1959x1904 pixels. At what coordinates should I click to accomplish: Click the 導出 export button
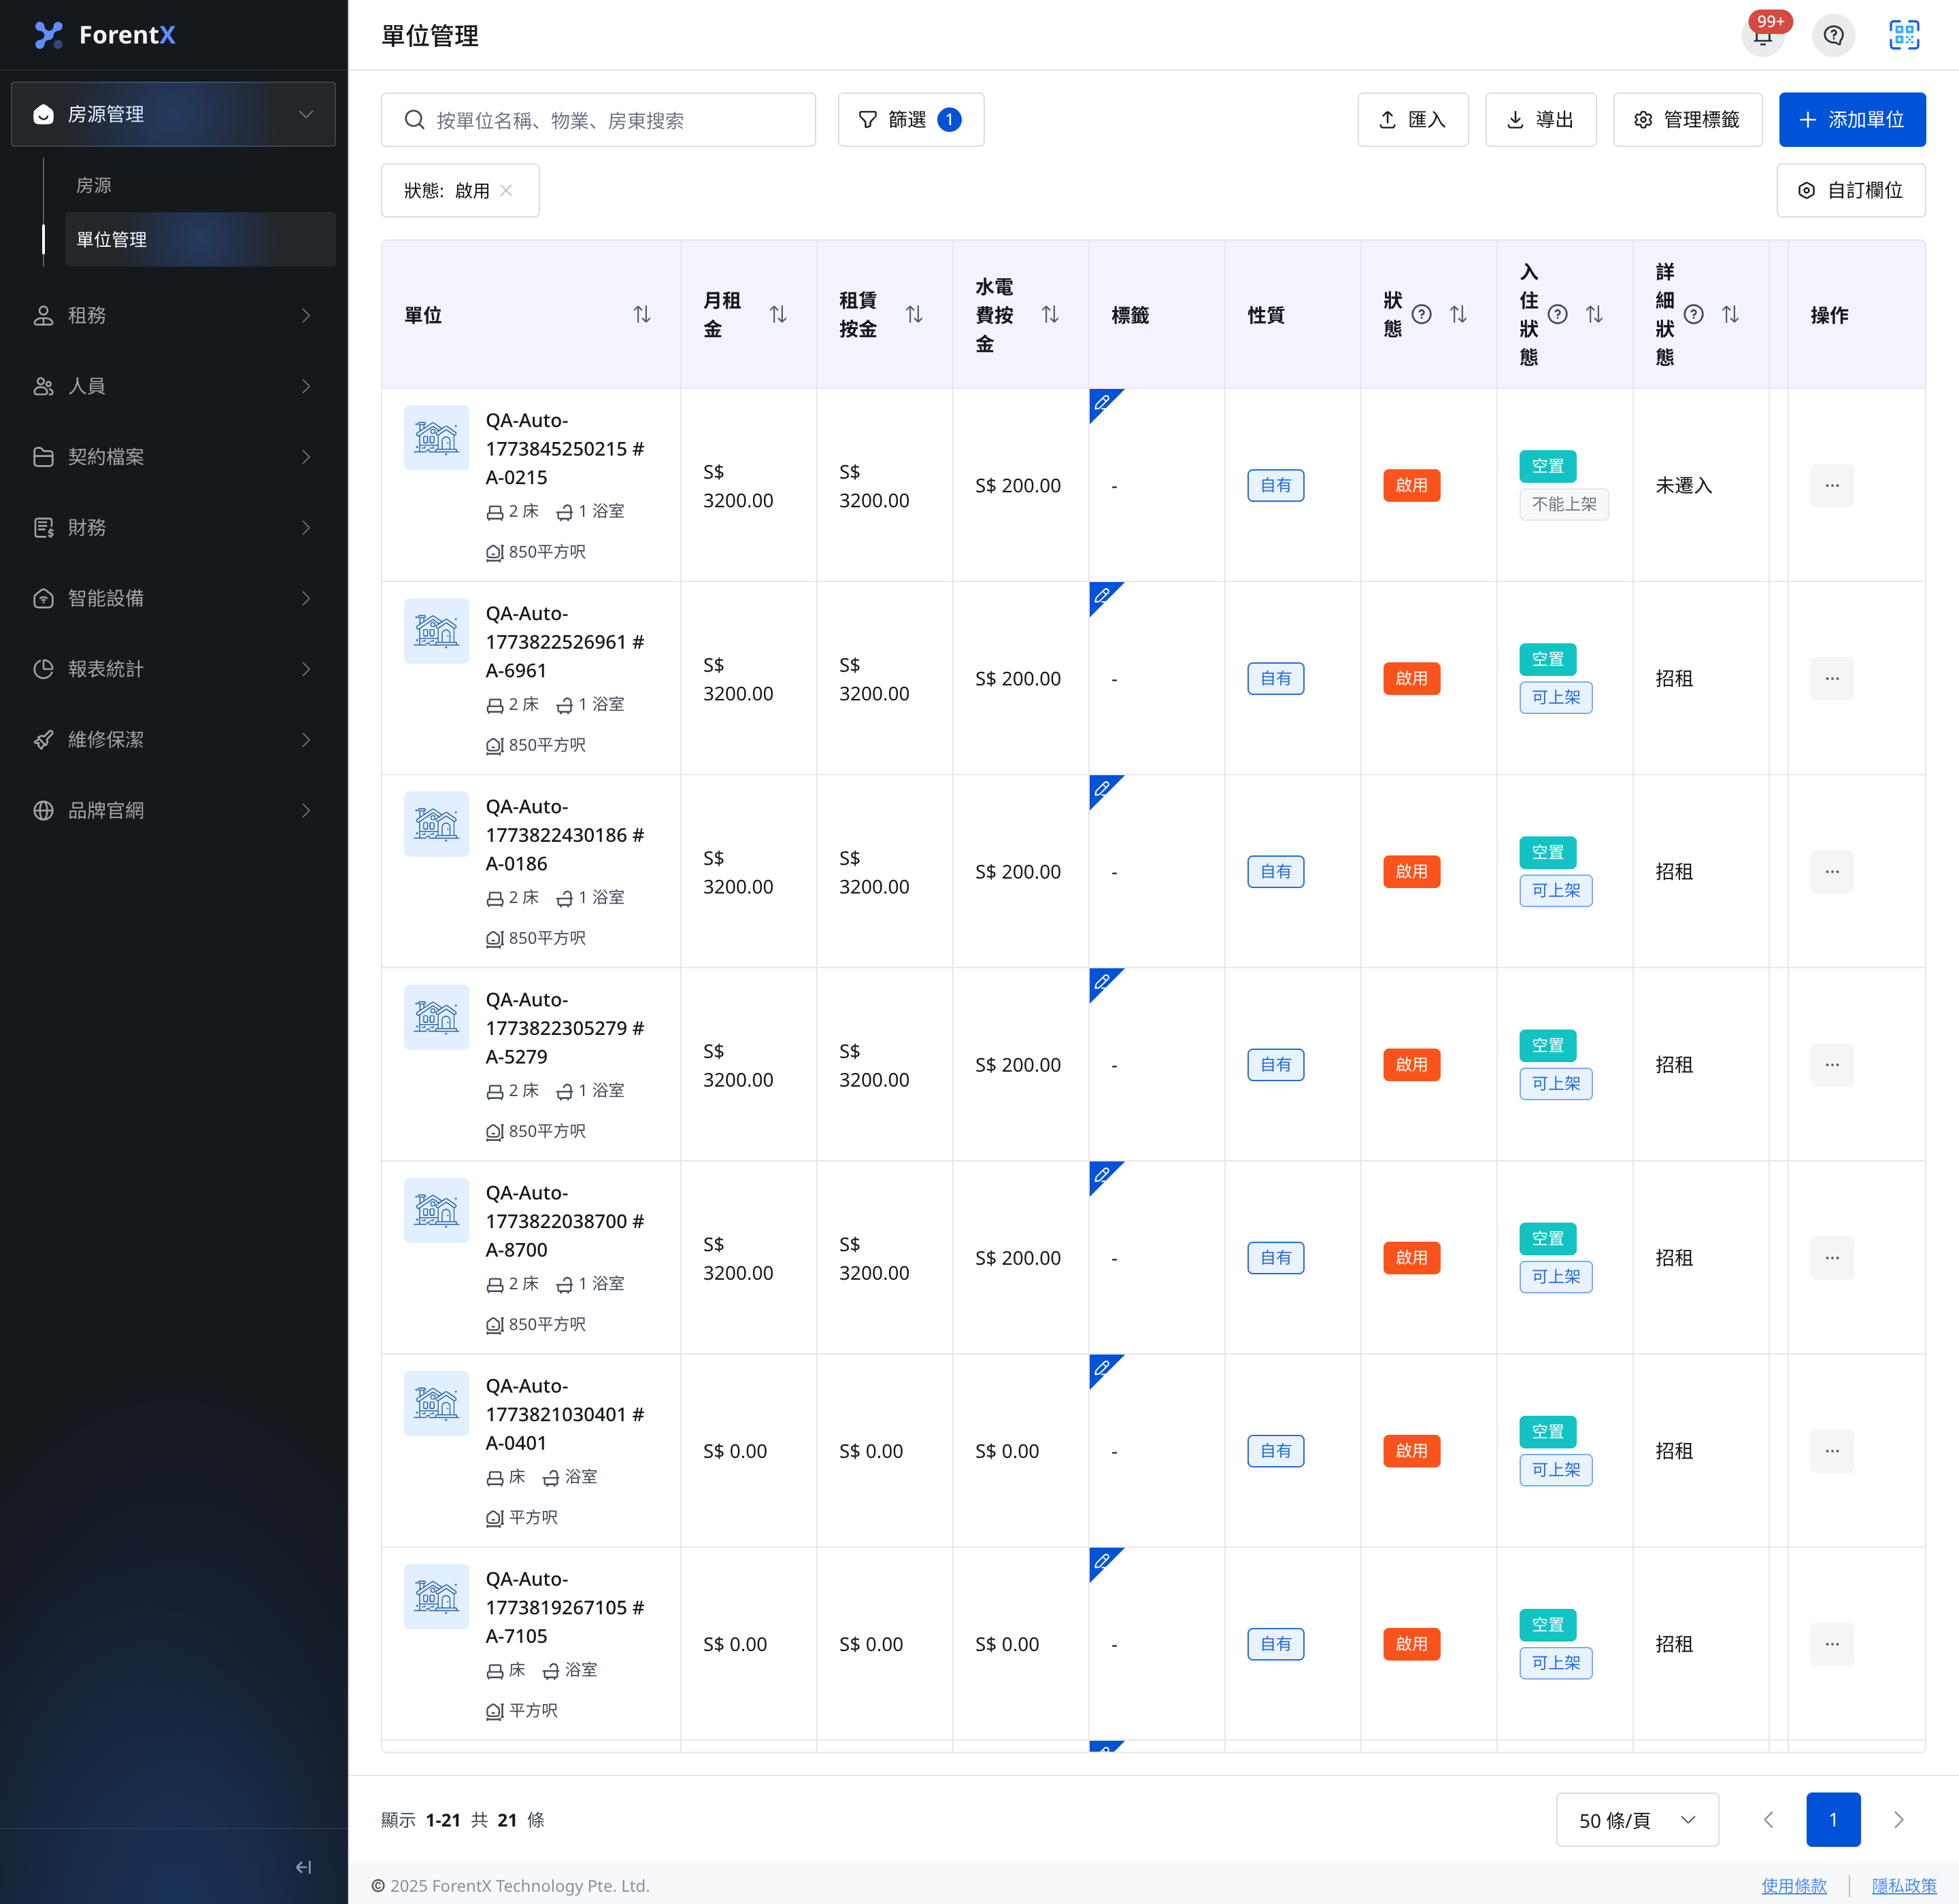pos(1541,120)
